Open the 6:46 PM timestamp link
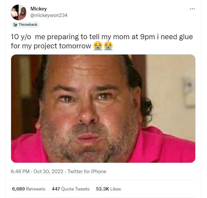This screenshot has width=207, height=198. pos(20,172)
